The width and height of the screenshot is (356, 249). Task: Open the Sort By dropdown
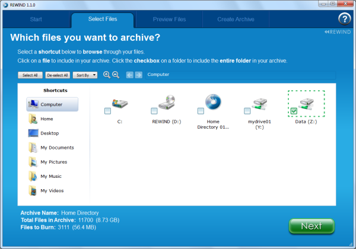85,75
